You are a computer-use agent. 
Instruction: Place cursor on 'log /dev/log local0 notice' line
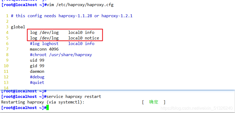tap(65, 38)
